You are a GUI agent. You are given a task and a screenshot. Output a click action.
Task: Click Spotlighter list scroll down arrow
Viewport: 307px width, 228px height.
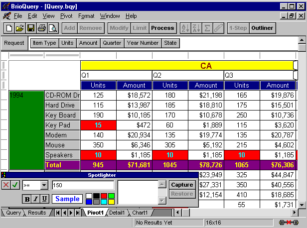pyautogui.click(x=162, y=201)
